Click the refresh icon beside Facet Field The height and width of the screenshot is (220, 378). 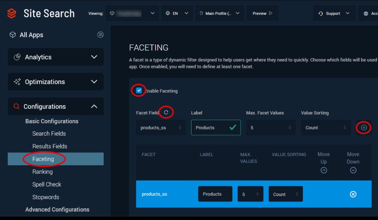[x=166, y=112]
